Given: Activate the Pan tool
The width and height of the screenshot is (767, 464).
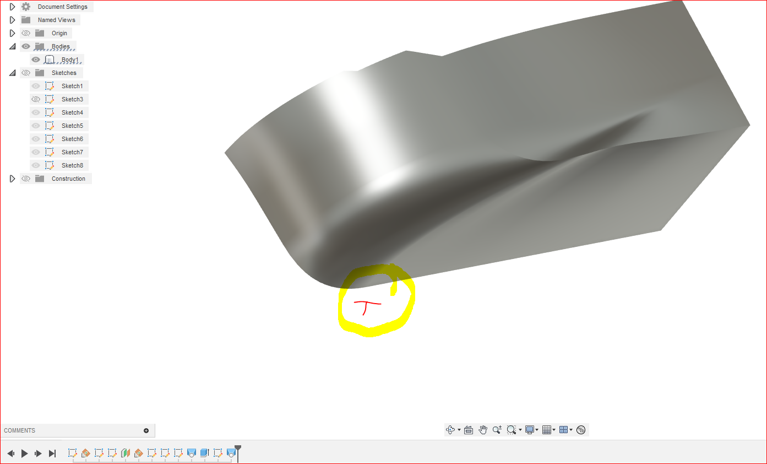Looking at the screenshot, I should [x=483, y=429].
